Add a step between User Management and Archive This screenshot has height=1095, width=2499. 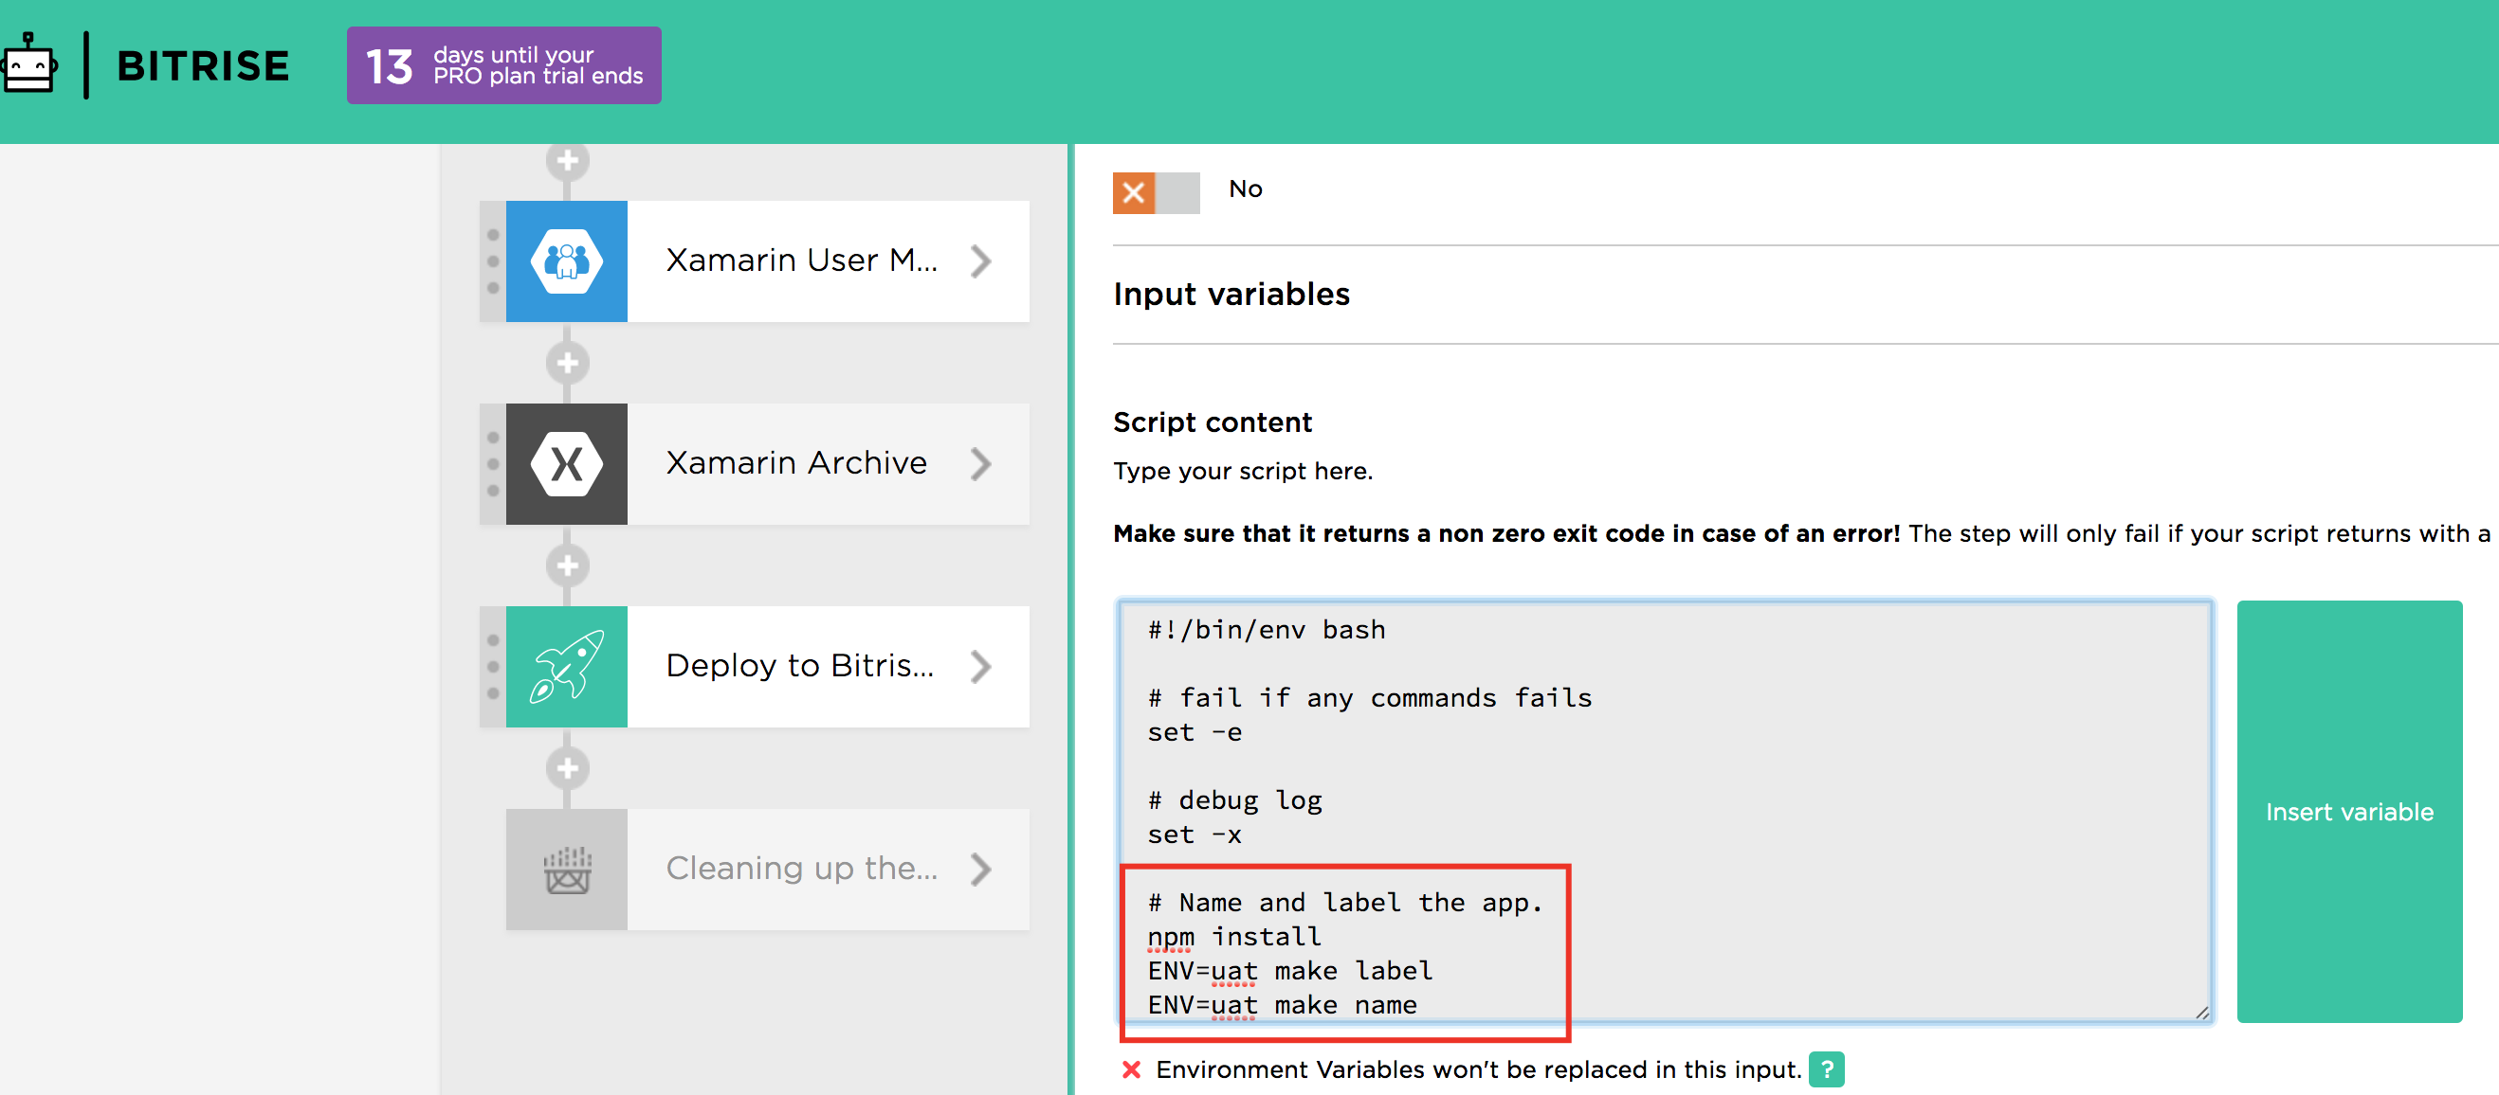[568, 364]
